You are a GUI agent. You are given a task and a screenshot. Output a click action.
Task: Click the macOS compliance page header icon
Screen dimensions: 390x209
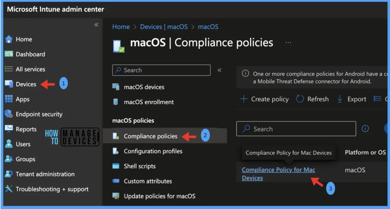[118, 46]
